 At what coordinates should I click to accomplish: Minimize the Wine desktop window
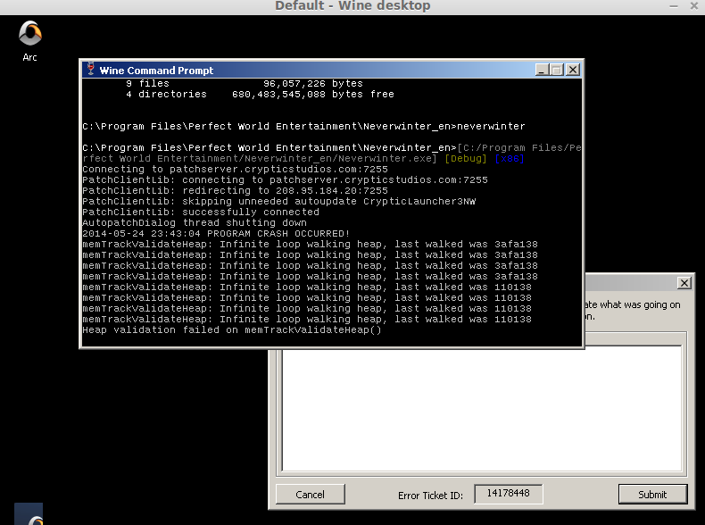tap(674, 6)
